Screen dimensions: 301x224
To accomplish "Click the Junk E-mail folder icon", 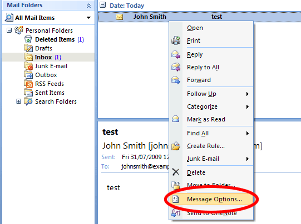I will (28, 66).
